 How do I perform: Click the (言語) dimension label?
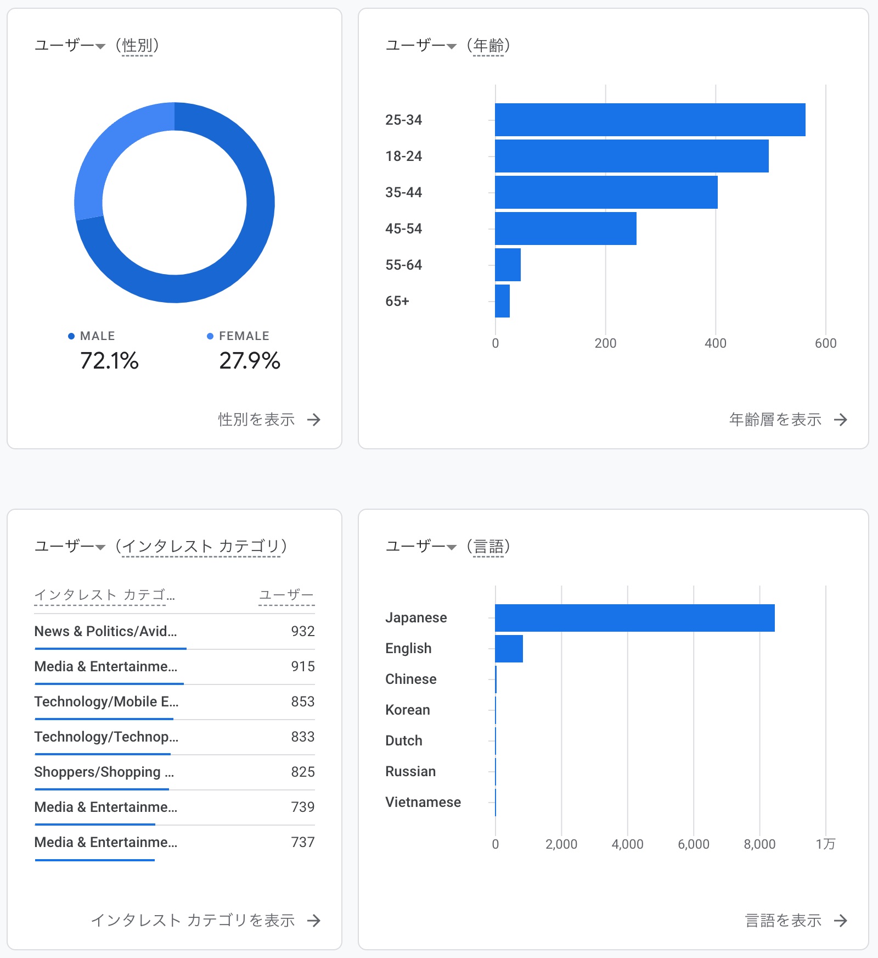point(488,547)
